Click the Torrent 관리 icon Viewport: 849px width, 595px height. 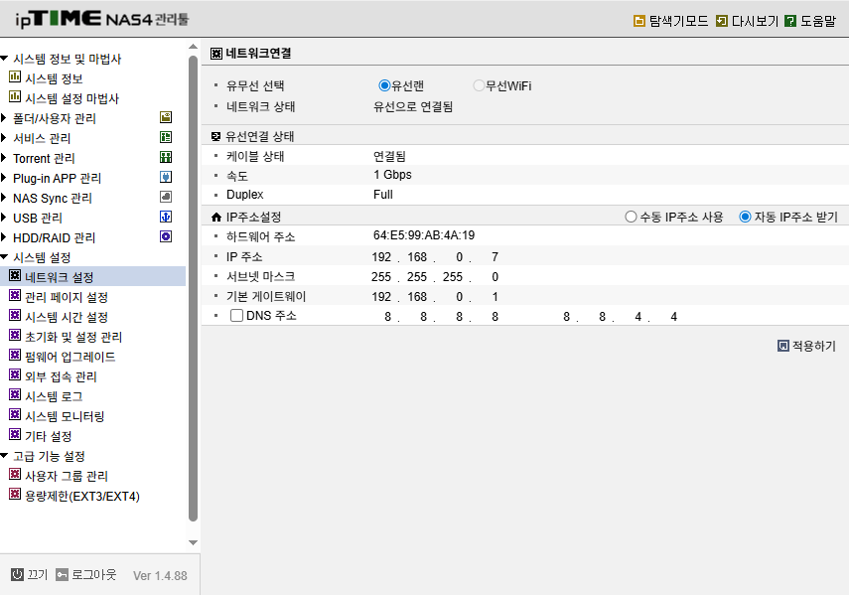click(x=166, y=157)
